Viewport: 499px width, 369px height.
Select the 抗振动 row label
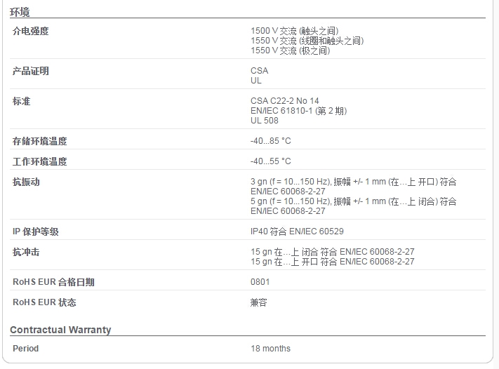(26, 182)
